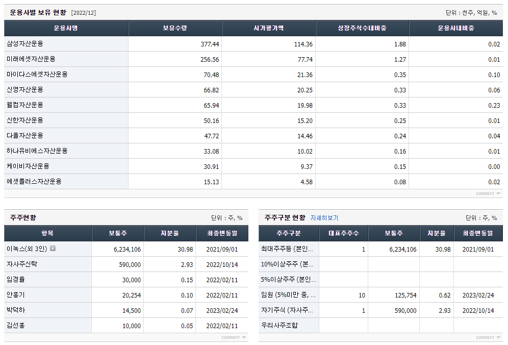Select the 박덕하 shareholder row

126,310
